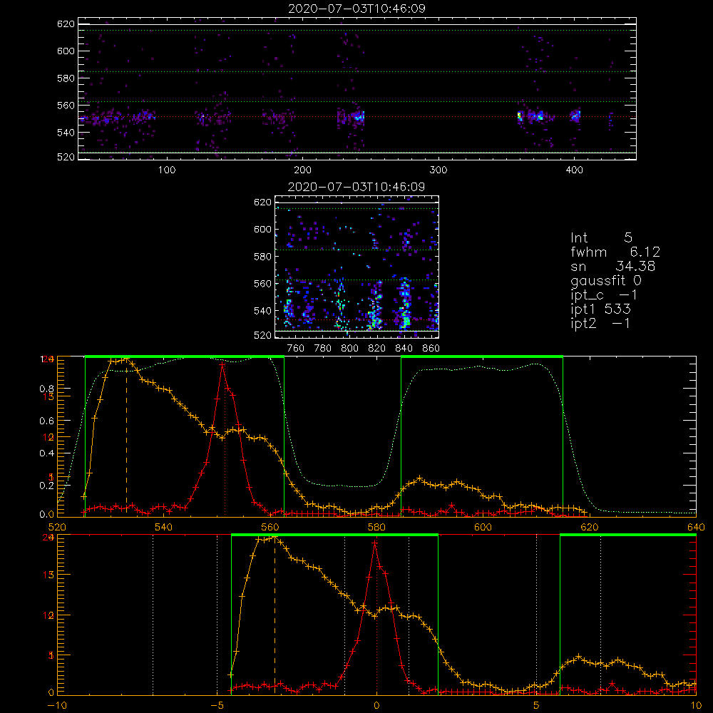Click the thick green bar above the bottom plot's left window
The width and height of the screenshot is (713, 713).
pos(334,535)
